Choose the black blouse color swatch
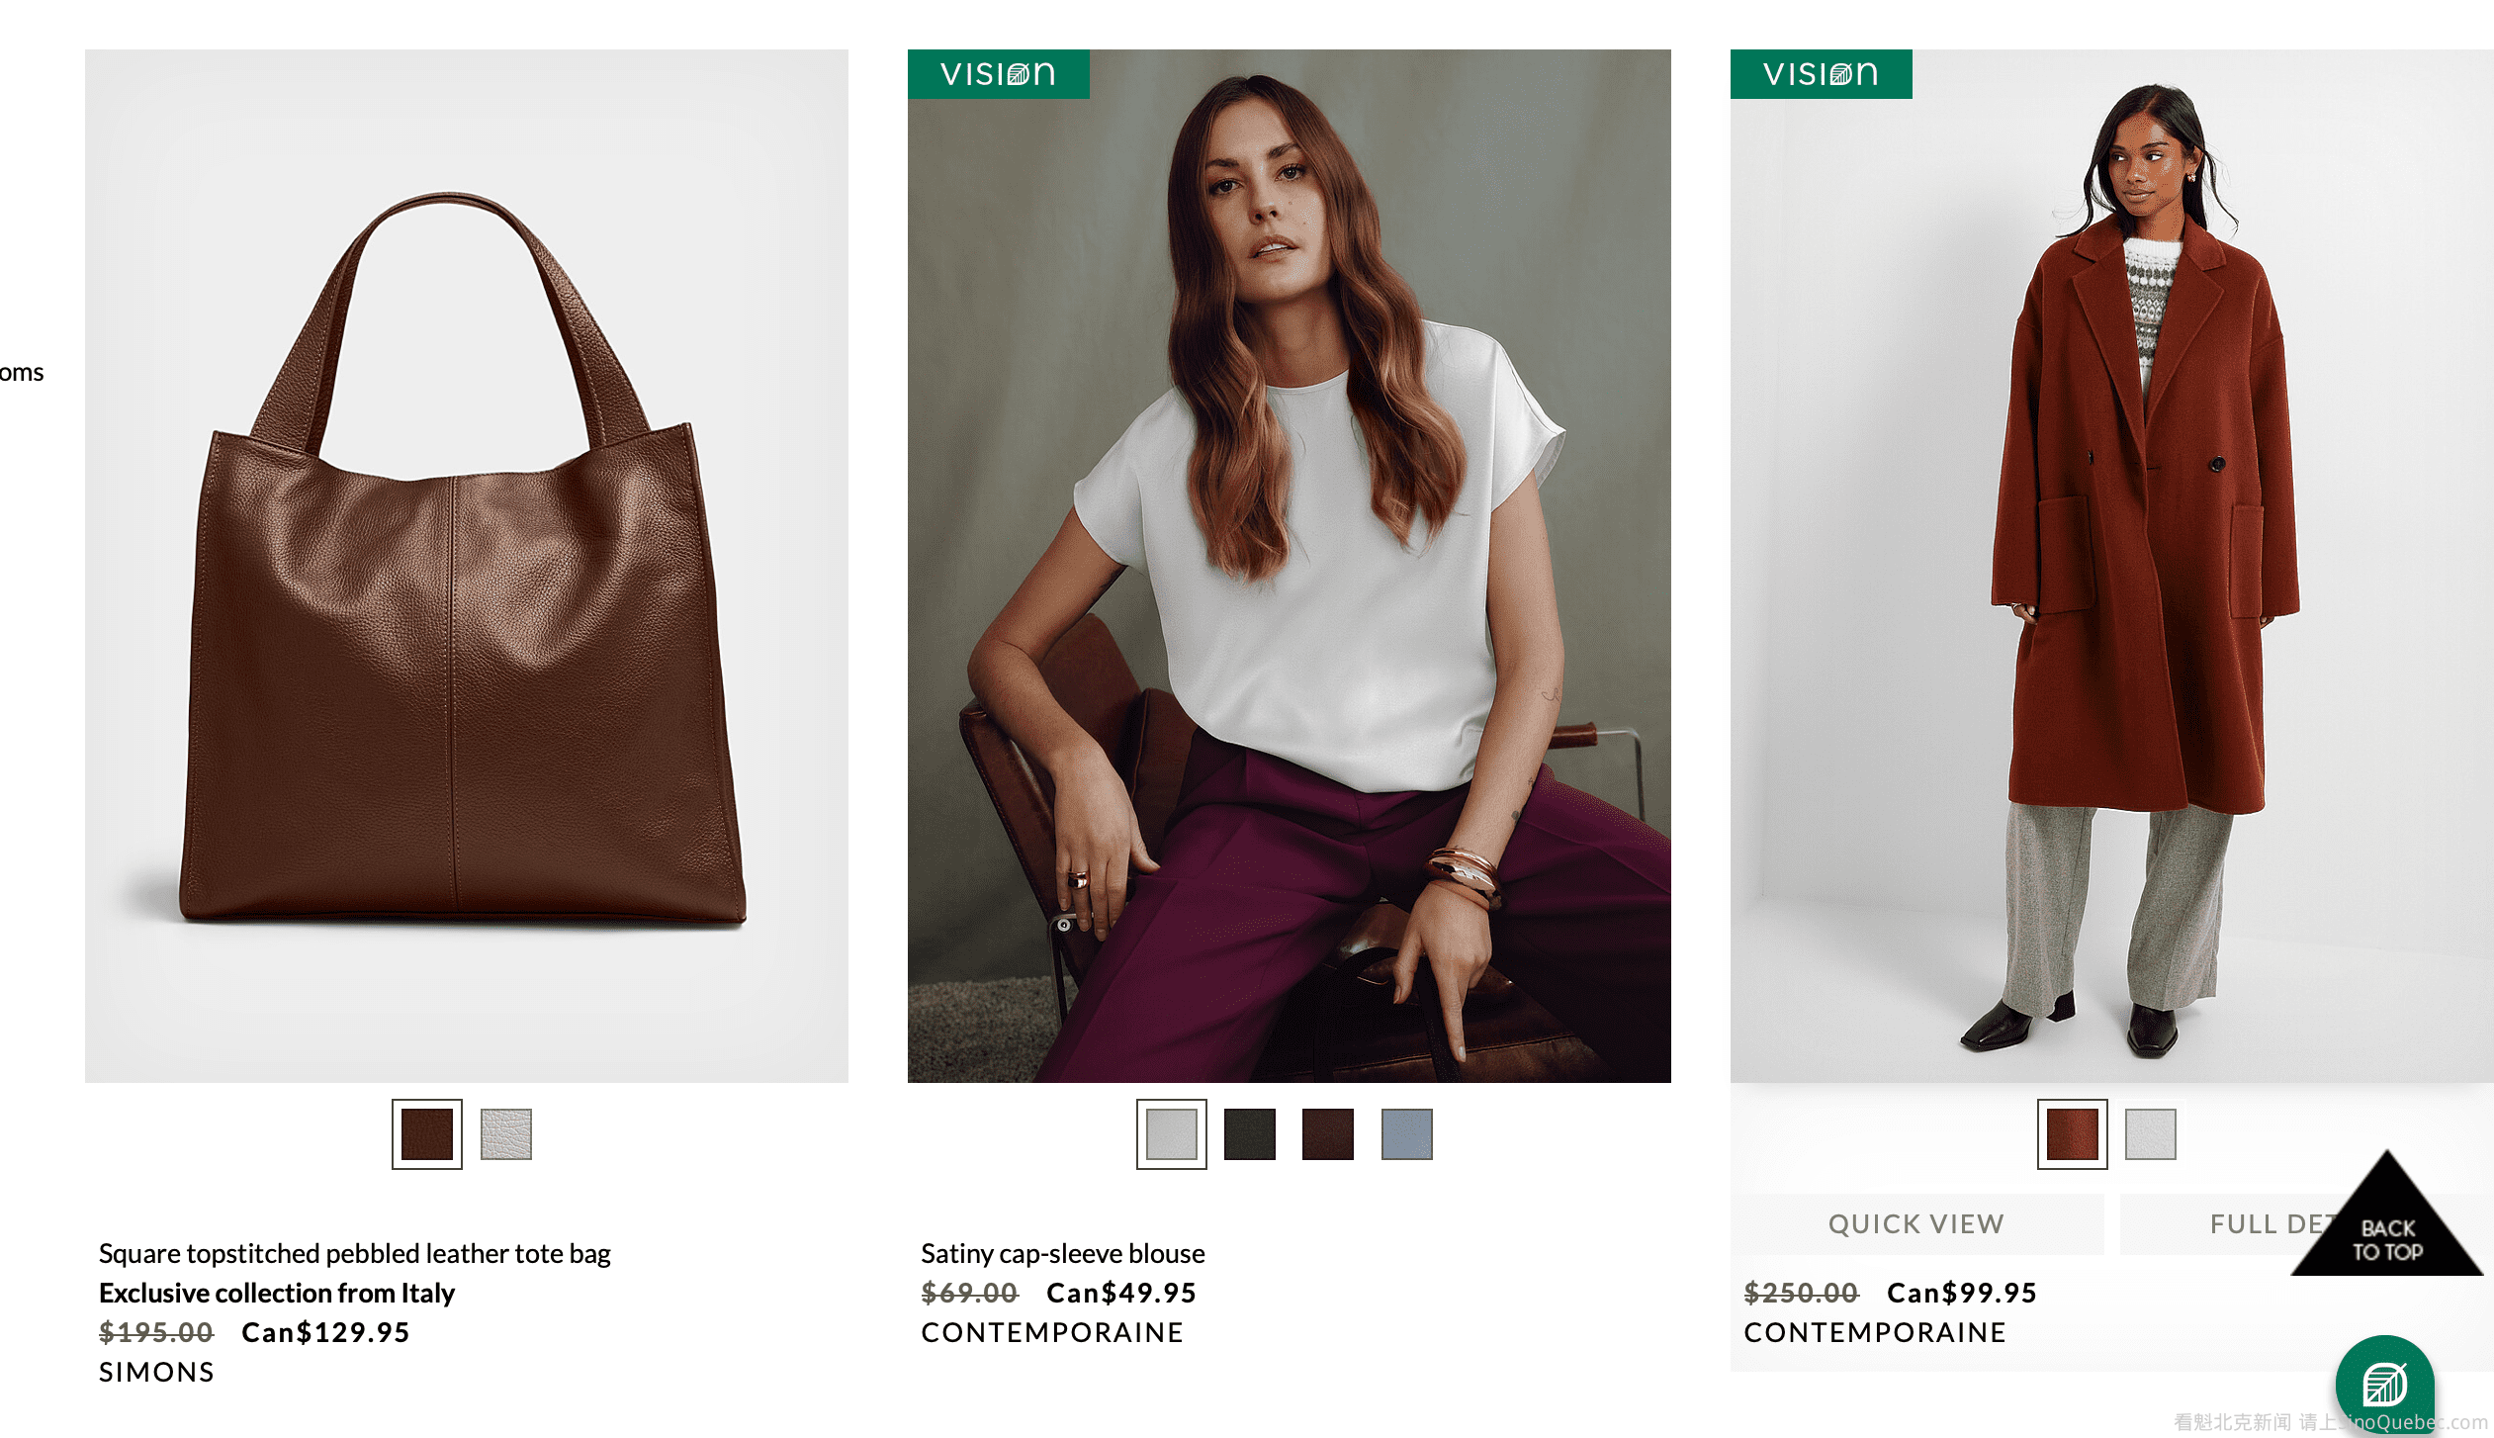The width and height of the screenshot is (2494, 1438). 1250,1134
